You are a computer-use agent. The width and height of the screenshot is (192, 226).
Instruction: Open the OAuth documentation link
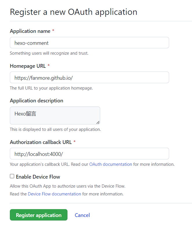click(111, 164)
